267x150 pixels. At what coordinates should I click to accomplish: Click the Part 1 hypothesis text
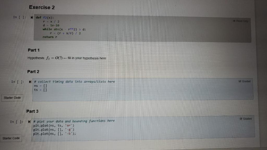click(x=67, y=58)
